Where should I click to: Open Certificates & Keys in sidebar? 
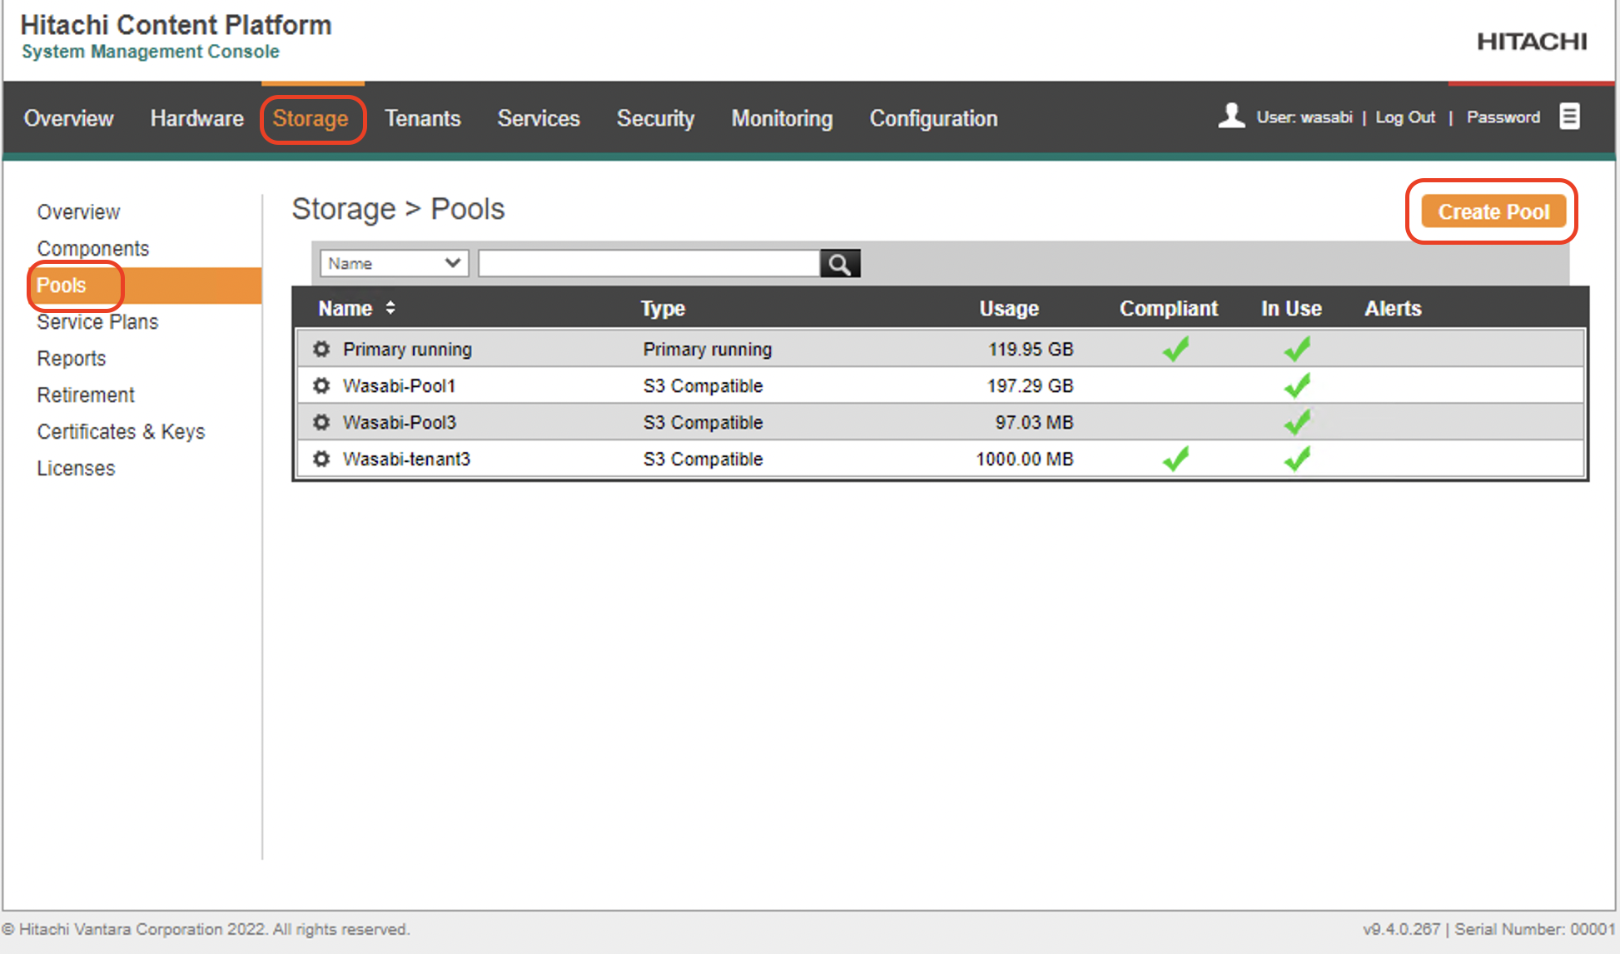[121, 432]
